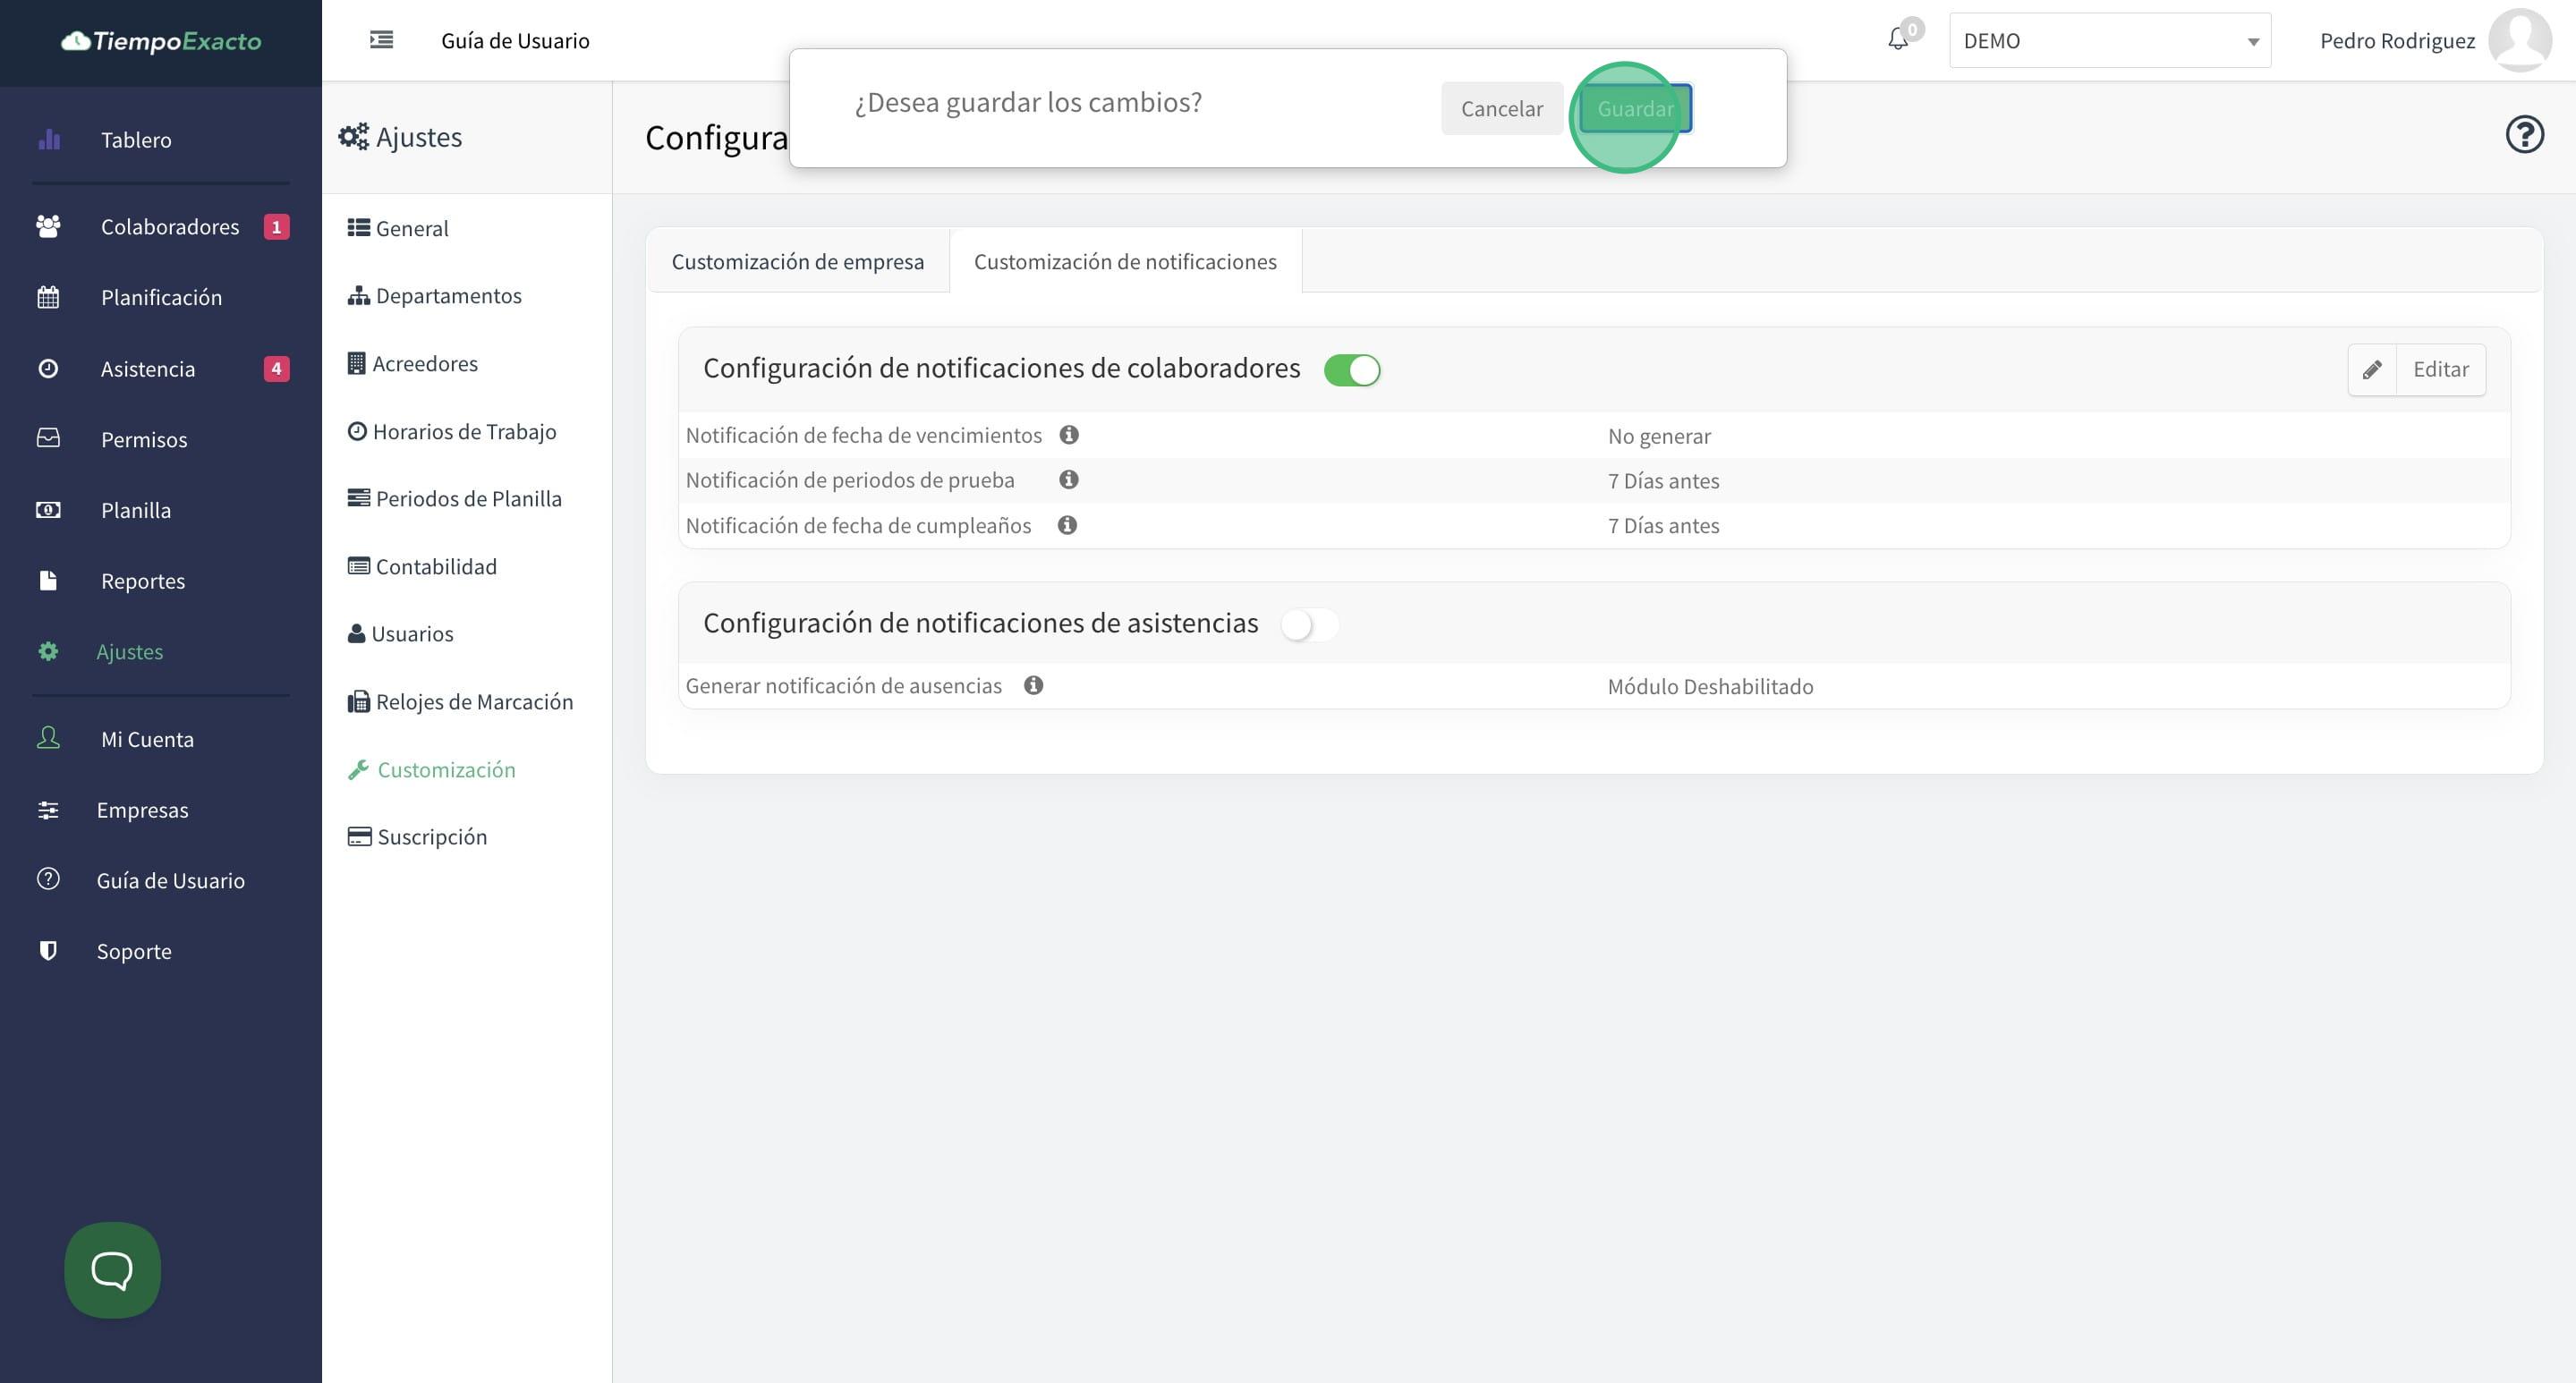Screen dimensions: 2576x1383
Task: Click info icon beside Notificación de fecha de vencimientos
Action: (1069, 435)
